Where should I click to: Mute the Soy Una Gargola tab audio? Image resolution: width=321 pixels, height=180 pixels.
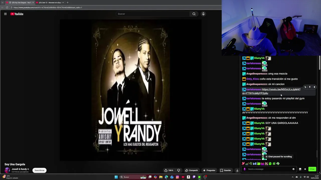tap(10, 2)
